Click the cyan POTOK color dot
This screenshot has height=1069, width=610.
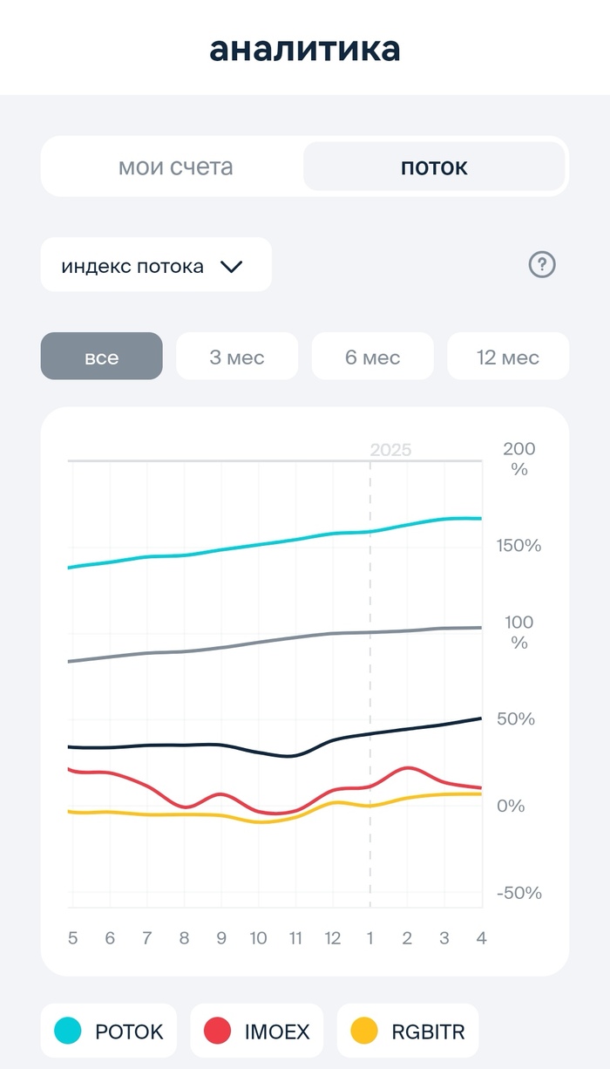point(67,1032)
